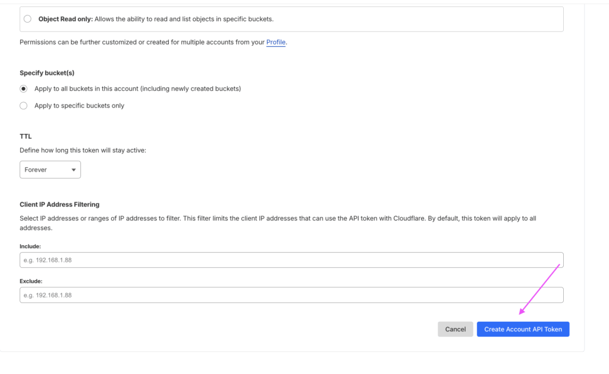609x374 pixels.
Task: Focus the Include IP address field
Action: click(291, 260)
